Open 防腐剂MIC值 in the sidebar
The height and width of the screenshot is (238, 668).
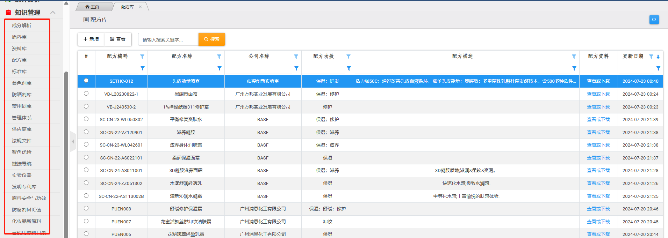pos(27,210)
